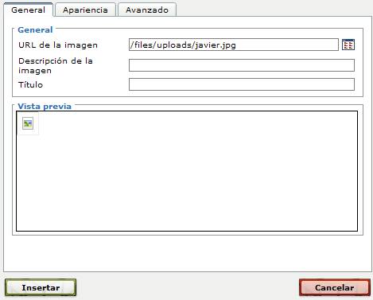Open the Apariencia tab
The image size is (373, 300).
[x=85, y=10]
